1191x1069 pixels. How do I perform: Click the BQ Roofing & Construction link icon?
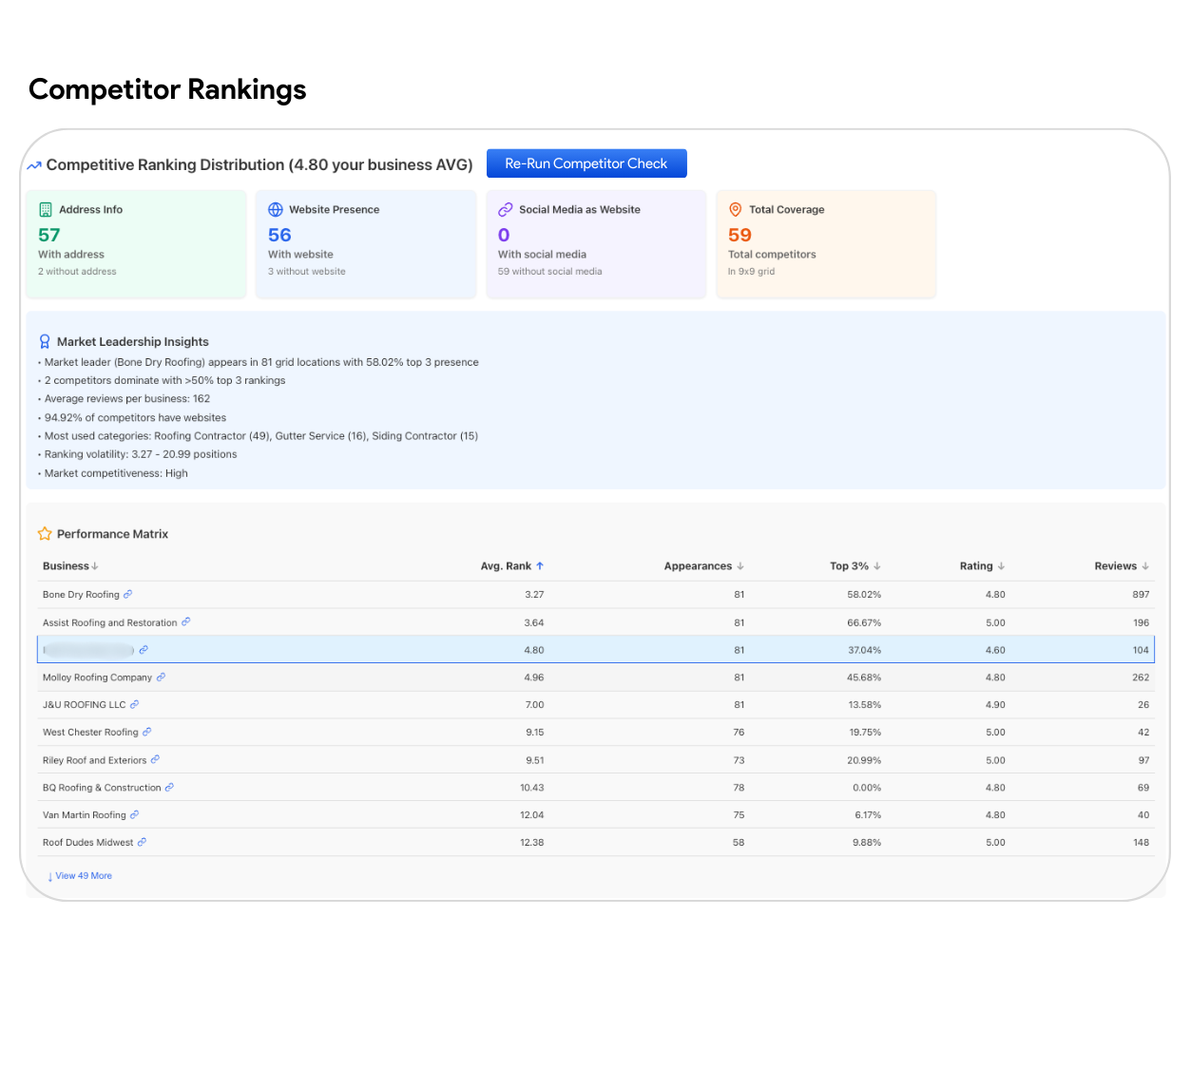[170, 788]
